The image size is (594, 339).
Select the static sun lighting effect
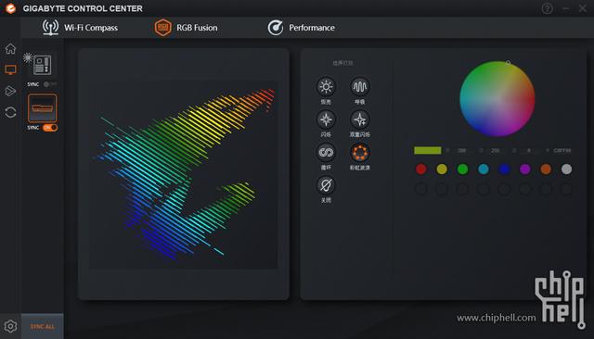click(326, 87)
